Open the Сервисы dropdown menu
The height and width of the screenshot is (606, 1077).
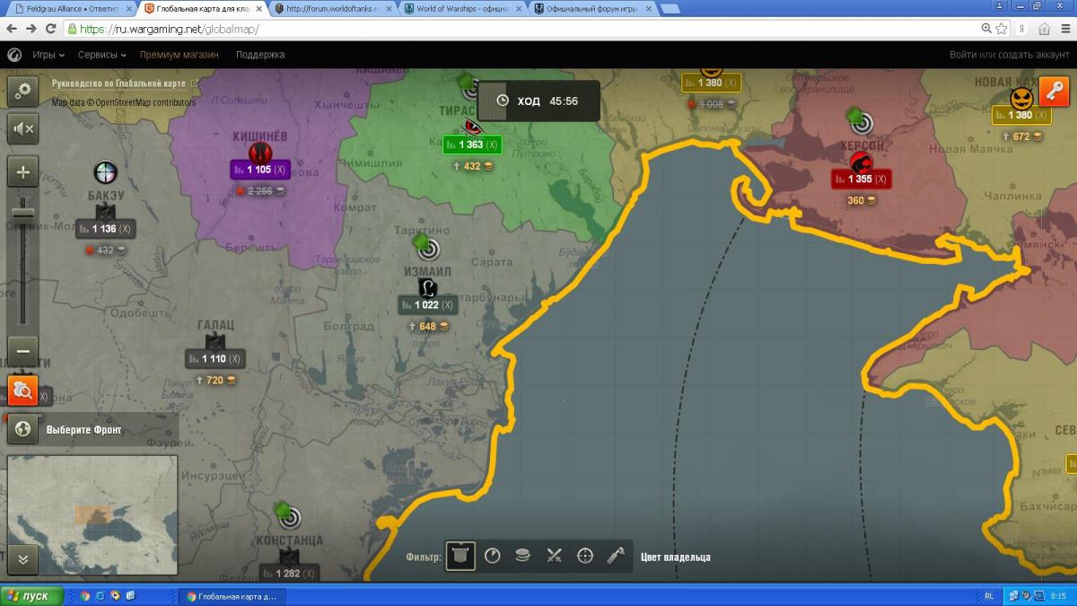[x=101, y=55]
